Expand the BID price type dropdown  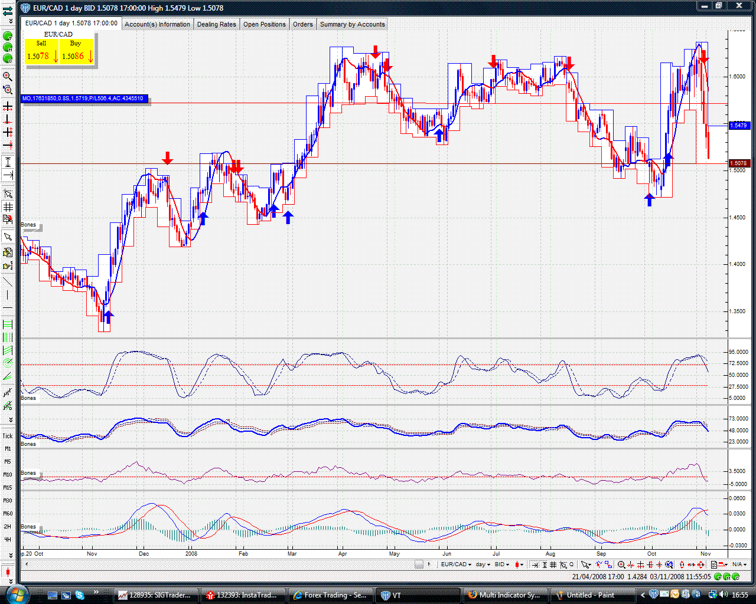(503, 564)
